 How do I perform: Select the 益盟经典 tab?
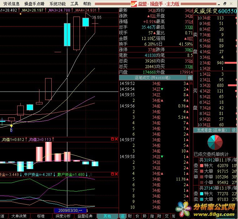(85, 216)
